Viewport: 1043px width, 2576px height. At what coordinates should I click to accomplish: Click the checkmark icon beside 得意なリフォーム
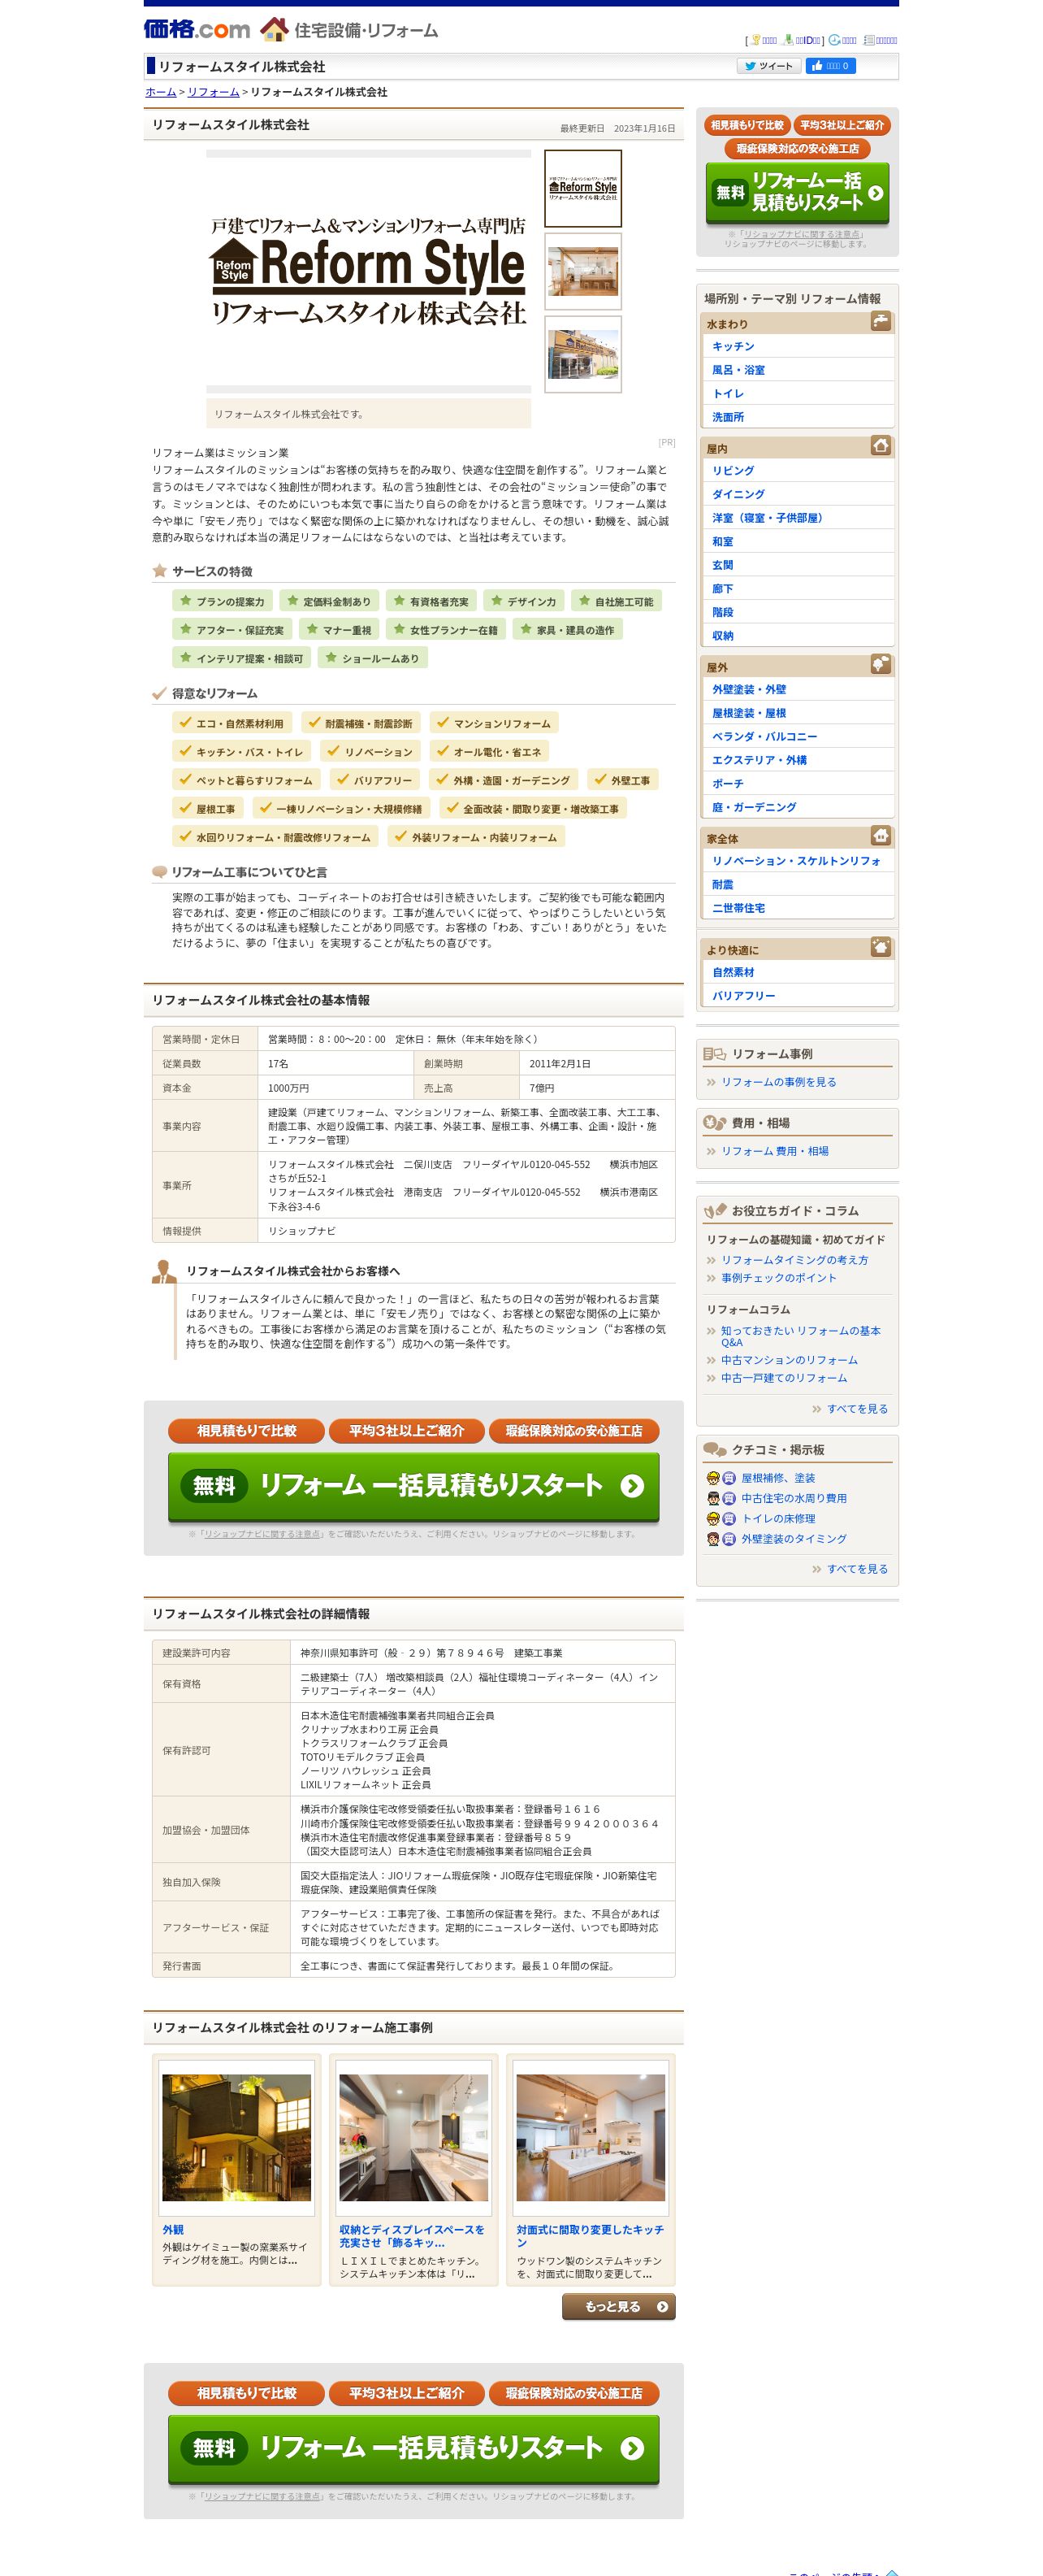tap(159, 693)
